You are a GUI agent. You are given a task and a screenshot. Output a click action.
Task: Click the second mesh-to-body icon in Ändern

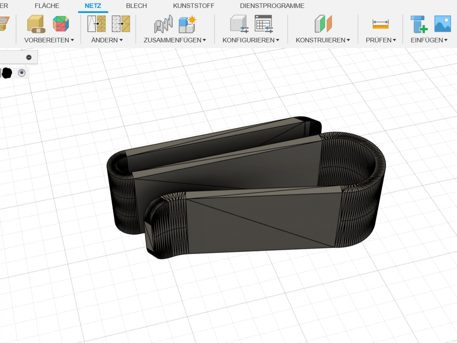point(121,24)
